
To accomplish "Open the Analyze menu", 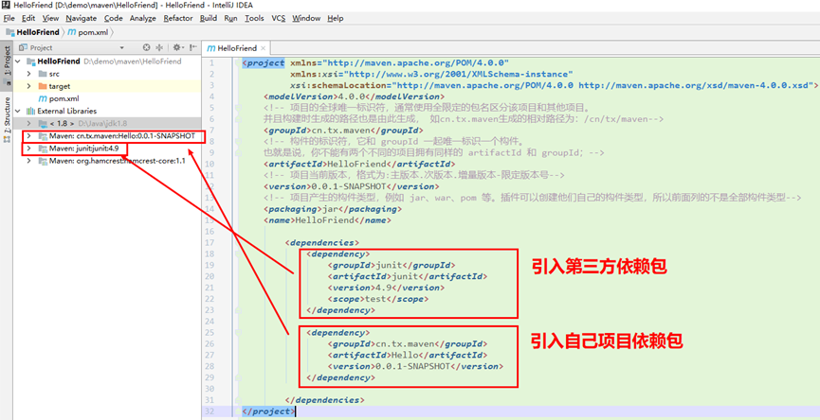I will click(x=143, y=18).
